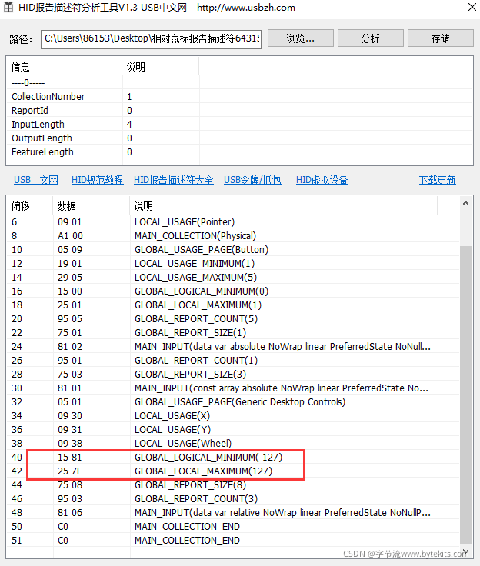Open the 下载更新 download link
Image resolution: width=480 pixels, height=566 pixels.
[438, 180]
